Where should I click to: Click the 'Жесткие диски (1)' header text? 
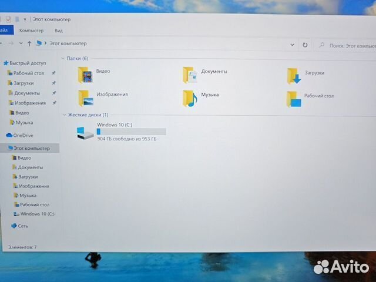click(x=88, y=115)
